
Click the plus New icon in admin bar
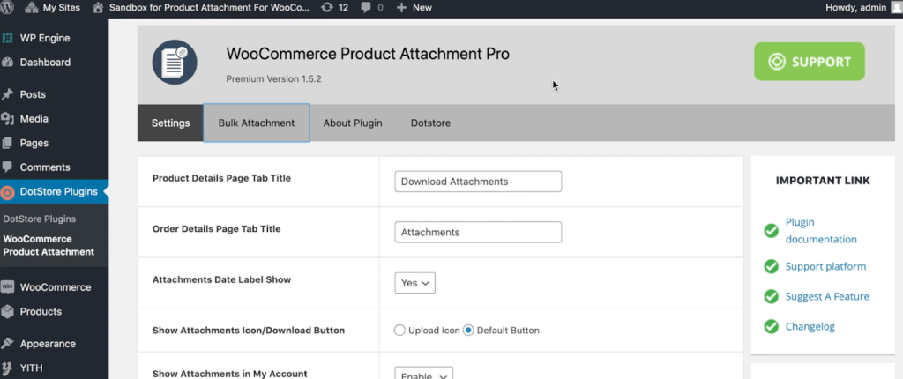tap(401, 7)
